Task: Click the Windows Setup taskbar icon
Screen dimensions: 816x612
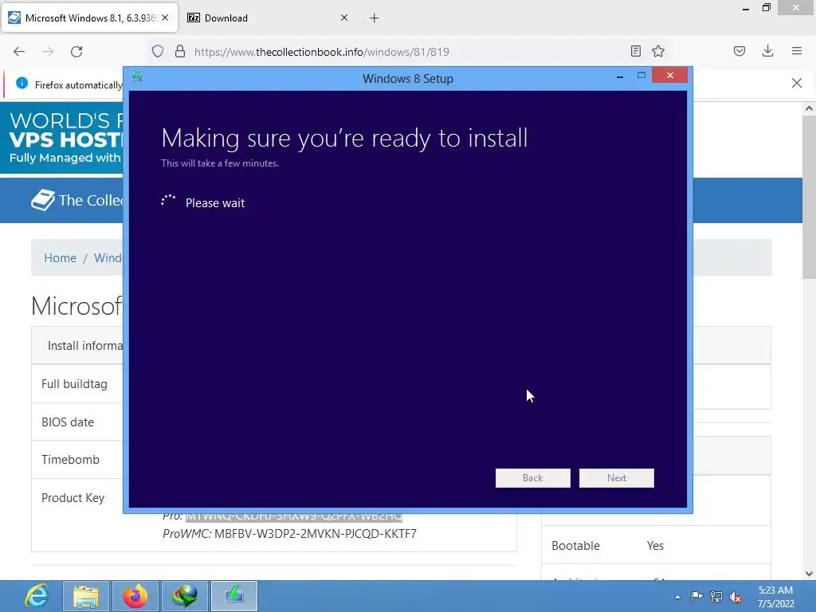Action: 234,596
